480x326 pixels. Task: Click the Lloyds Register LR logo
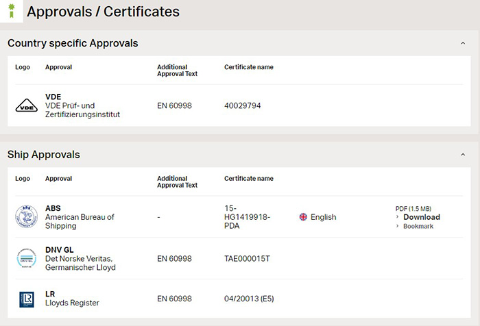click(x=27, y=299)
